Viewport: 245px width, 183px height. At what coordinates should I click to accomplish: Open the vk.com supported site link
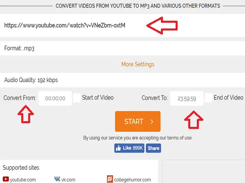(x=68, y=180)
